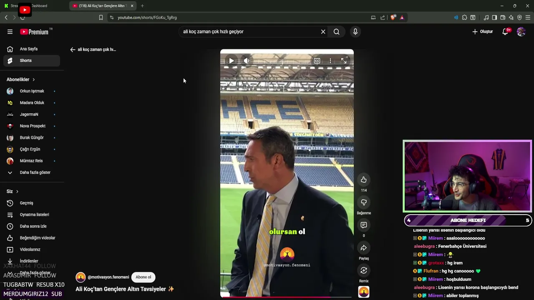
Task: Mute the Short's volume
Action: coord(247,61)
